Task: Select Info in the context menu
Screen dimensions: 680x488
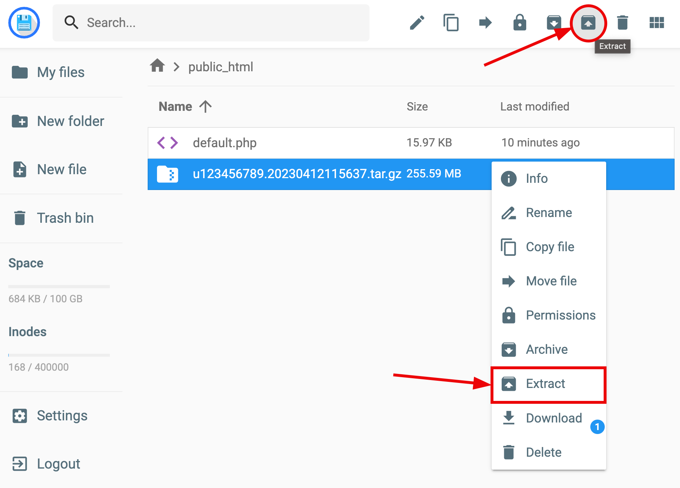Action: tap(536, 178)
